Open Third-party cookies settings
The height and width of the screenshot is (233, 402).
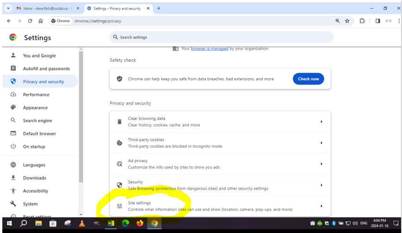coord(220,143)
